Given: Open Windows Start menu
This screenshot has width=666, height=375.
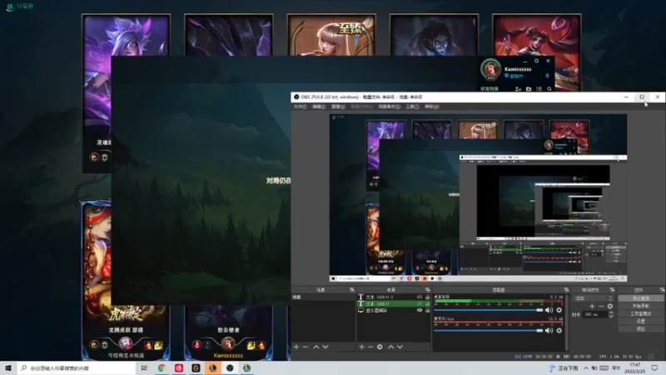Looking at the screenshot, I should (x=8, y=368).
